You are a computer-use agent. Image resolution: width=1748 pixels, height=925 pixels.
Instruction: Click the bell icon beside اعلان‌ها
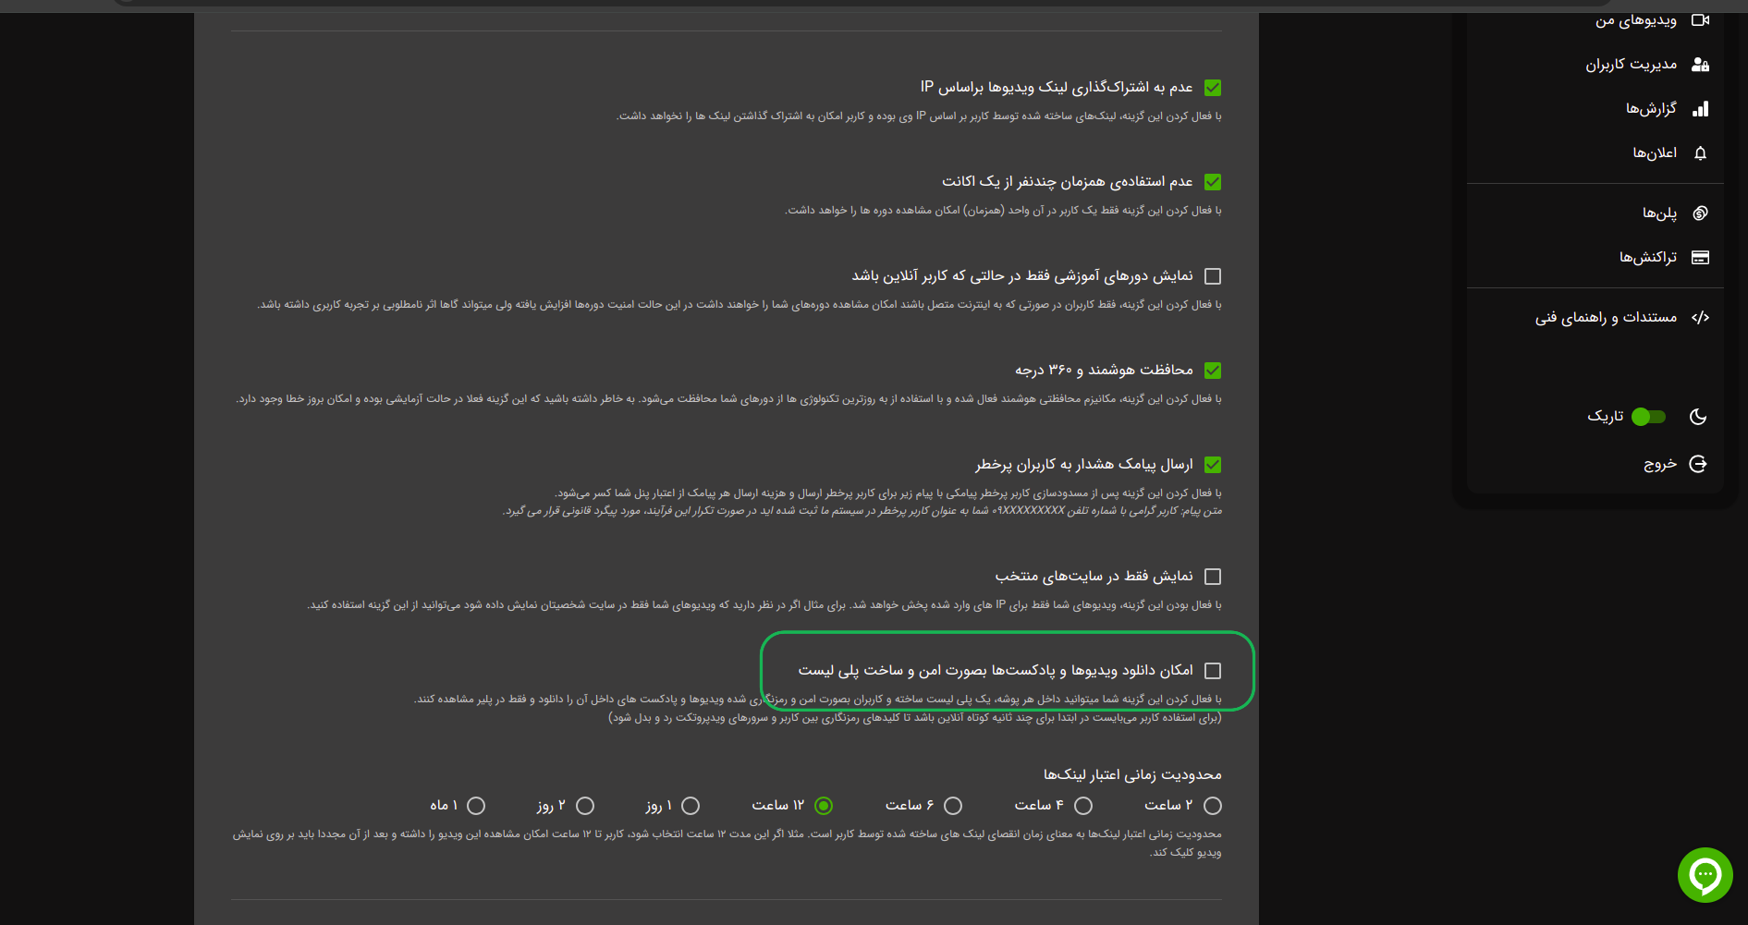[x=1700, y=153]
